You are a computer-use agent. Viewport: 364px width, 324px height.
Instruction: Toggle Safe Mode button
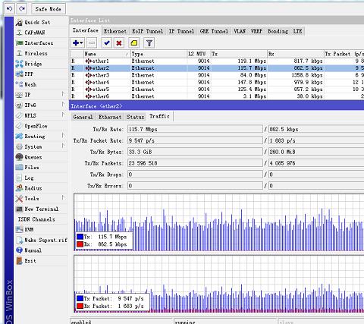(x=49, y=9)
